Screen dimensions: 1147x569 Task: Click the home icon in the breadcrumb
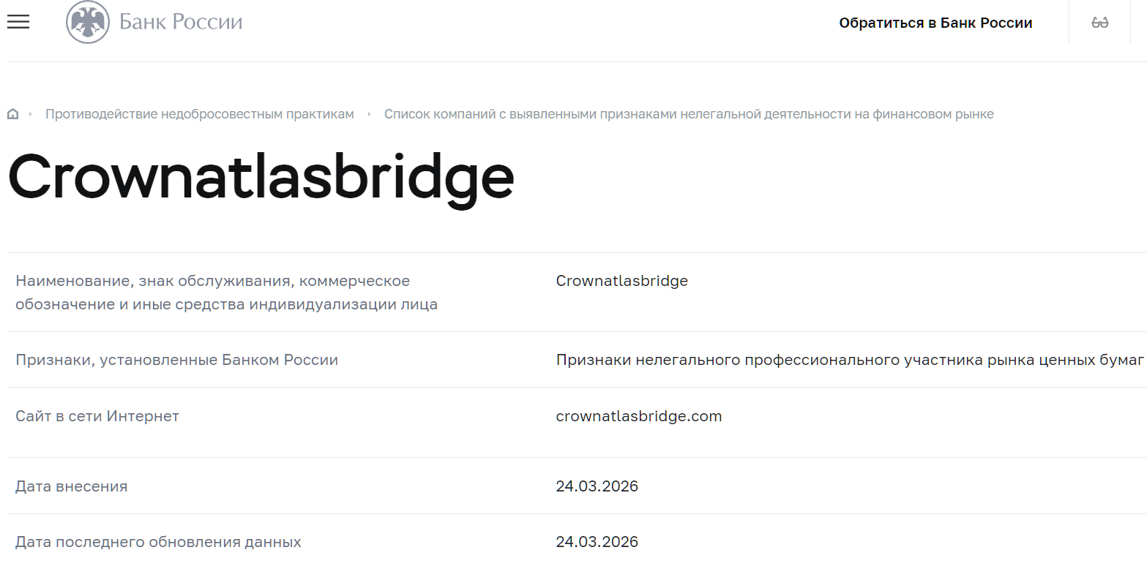pos(12,113)
